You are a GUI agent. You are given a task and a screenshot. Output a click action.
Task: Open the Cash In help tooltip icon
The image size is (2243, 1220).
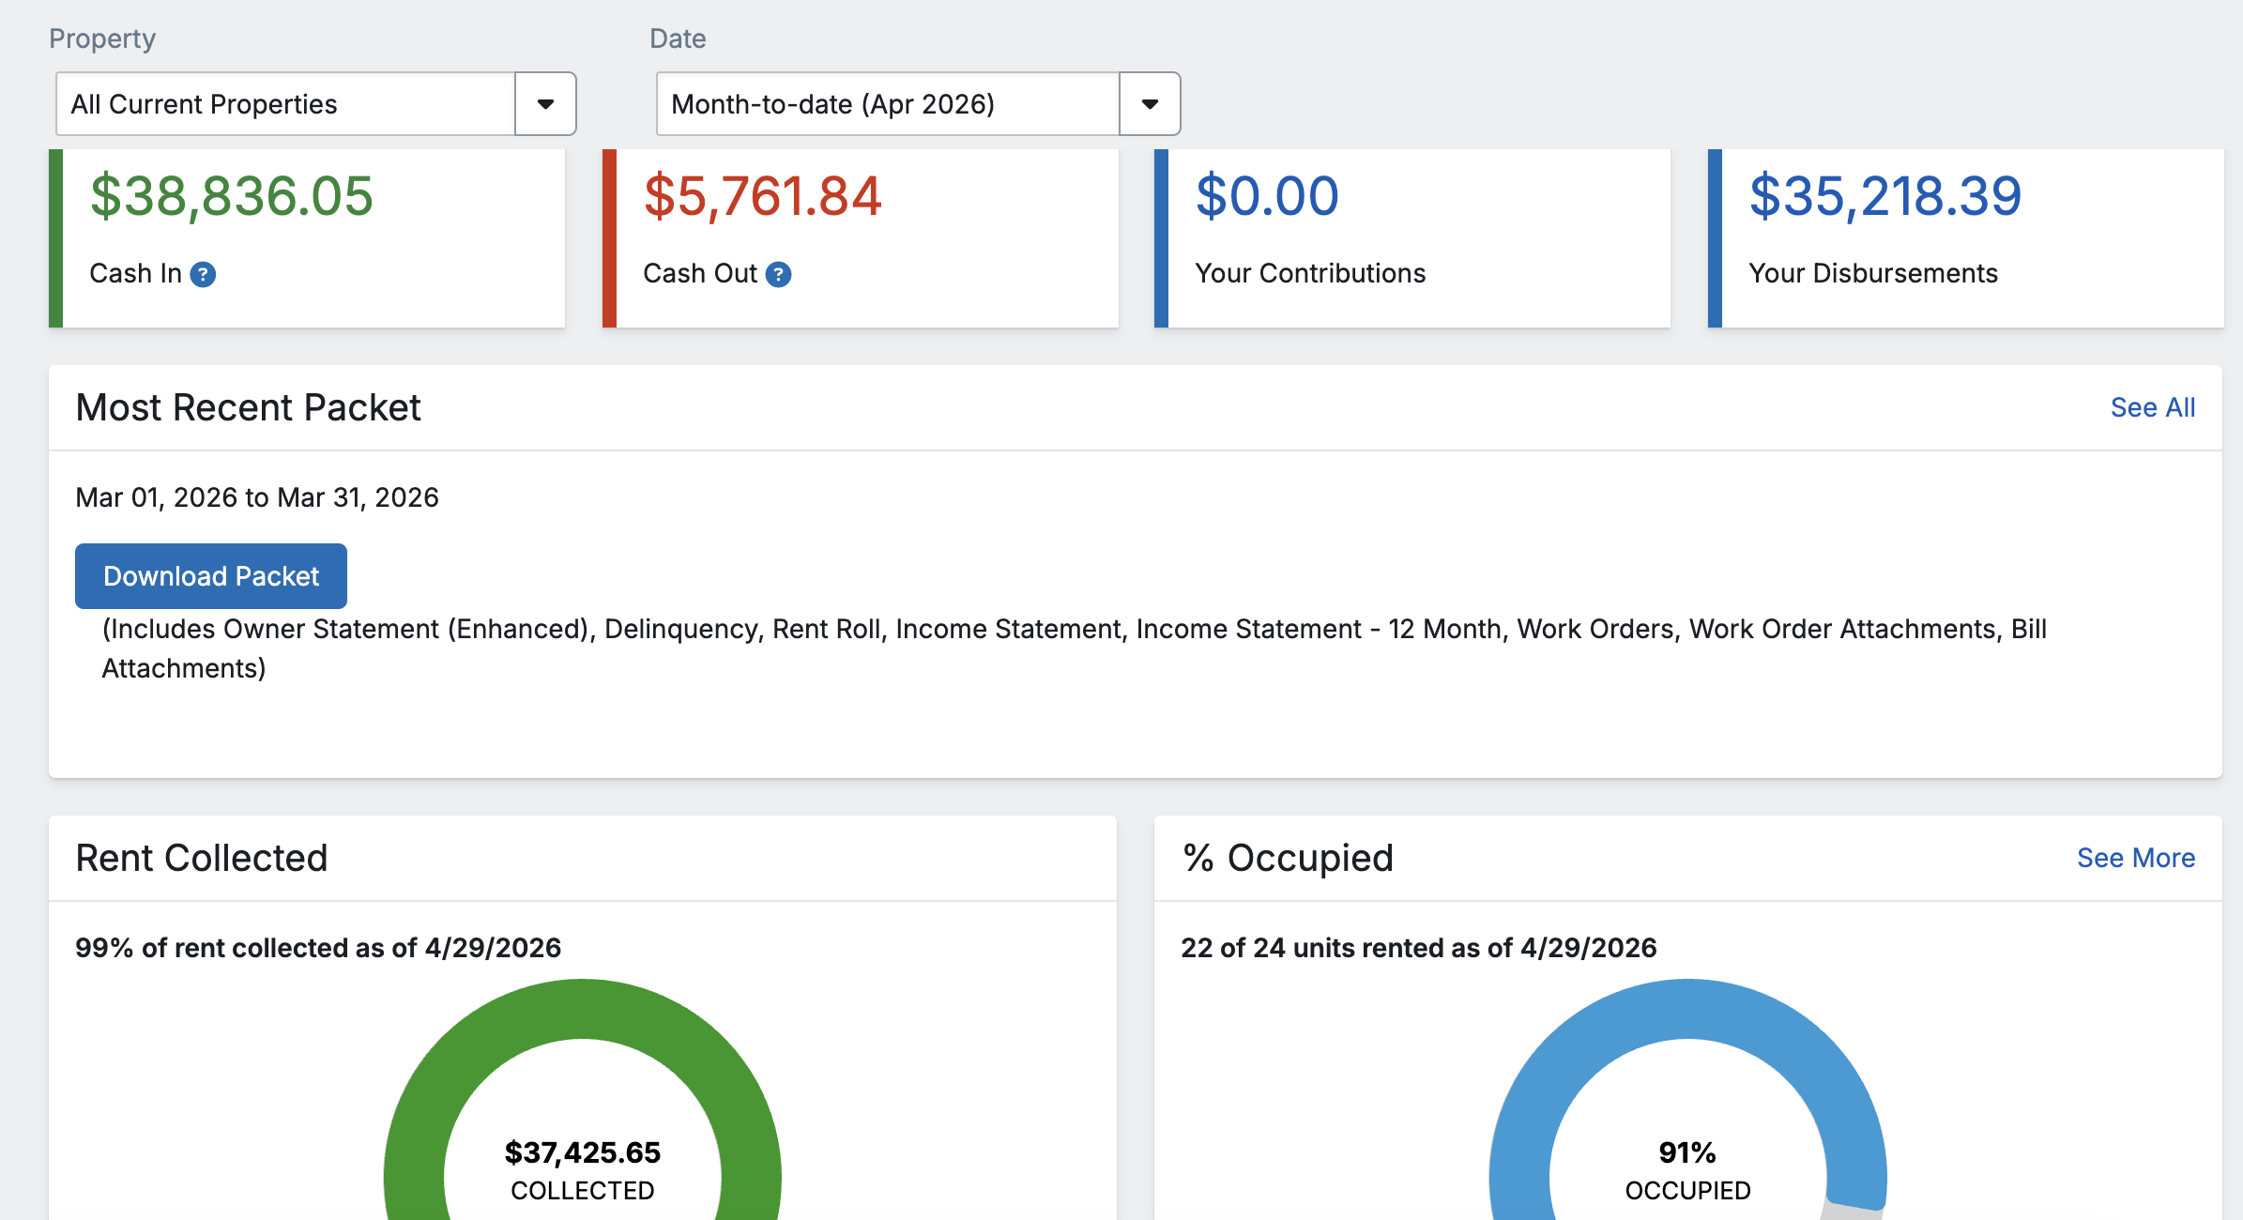click(x=203, y=274)
